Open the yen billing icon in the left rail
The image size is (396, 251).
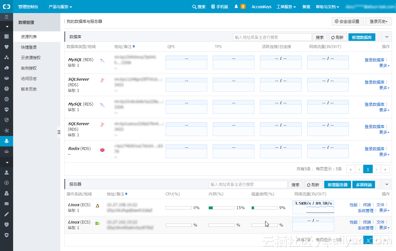click(7, 183)
